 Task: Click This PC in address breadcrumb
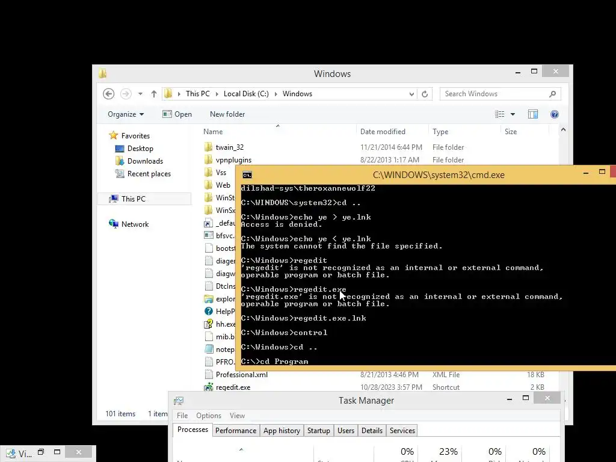coord(197,94)
